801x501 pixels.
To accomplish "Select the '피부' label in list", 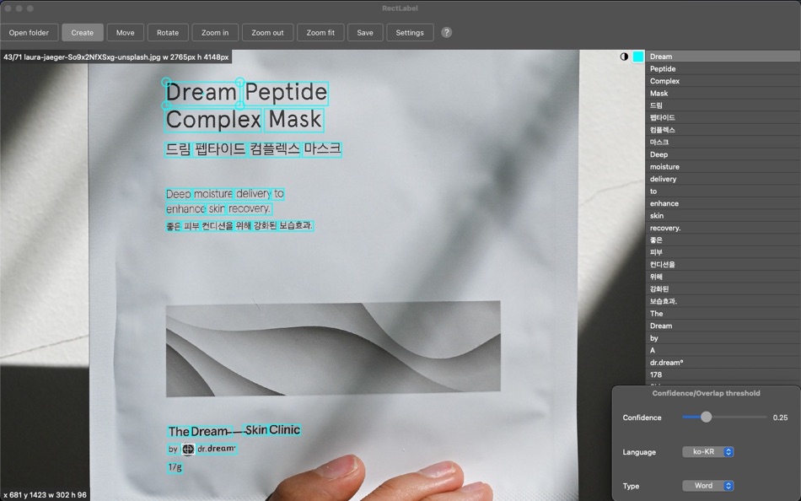I will pos(723,252).
